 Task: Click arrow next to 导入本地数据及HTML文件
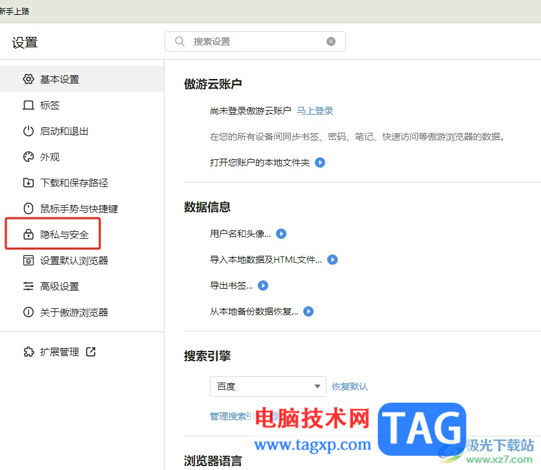click(332, 260)
